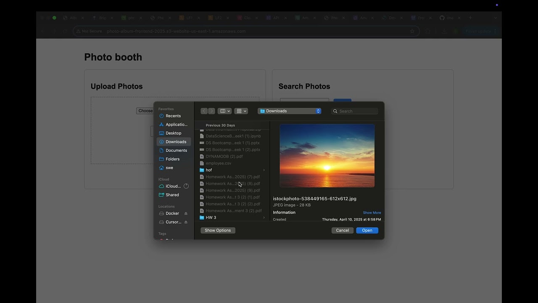Click Cancel in the file dialog
Image resolution: width=538 pixels, height=303 pixels.
click(343, 230)
